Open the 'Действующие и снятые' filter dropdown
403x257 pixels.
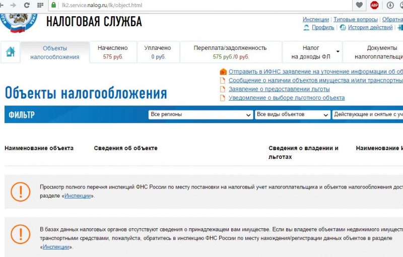click(368, 115)
